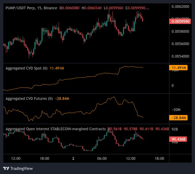The image size is (195, 174).
Task: Click the Aggregated Open Interest indicator title
Action: coord(56,129)
